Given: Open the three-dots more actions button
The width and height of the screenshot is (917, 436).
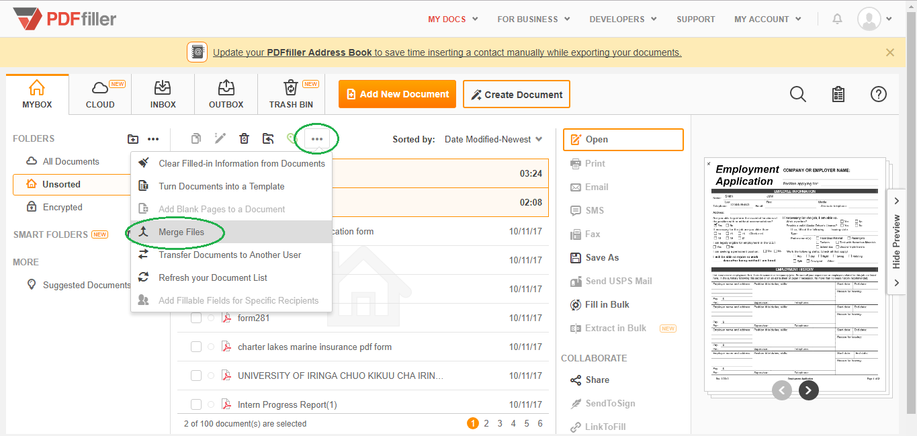Looking at the screenshot, I should point(317,139).
